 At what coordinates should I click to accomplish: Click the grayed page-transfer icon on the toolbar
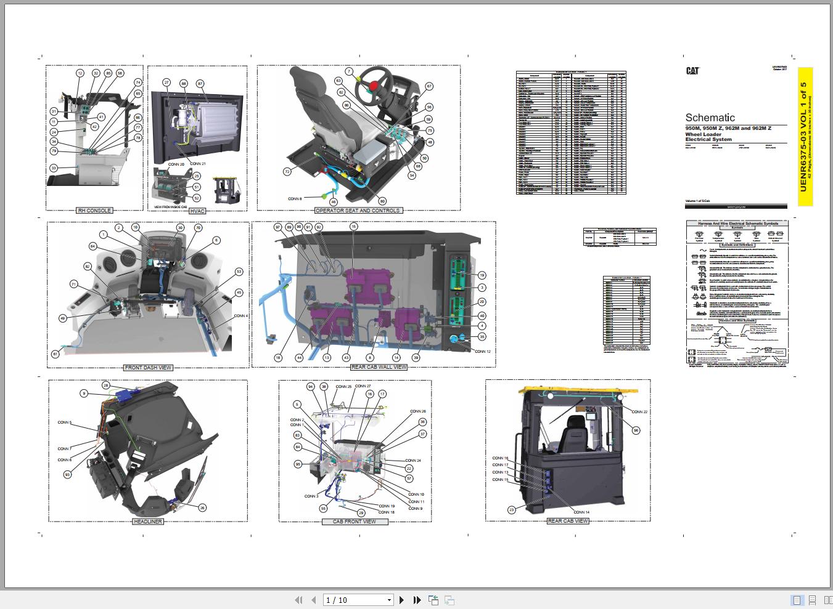(x=448, y=600)
